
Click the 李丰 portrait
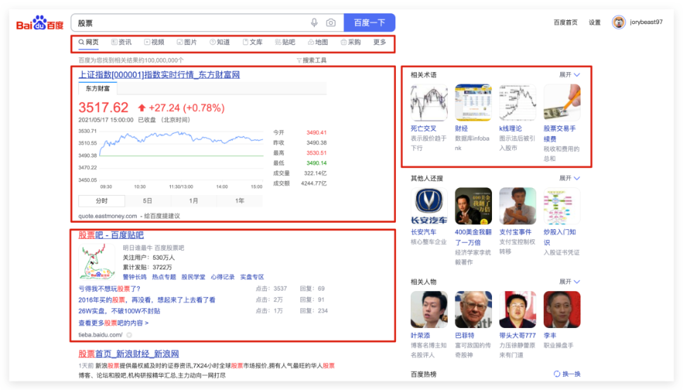point(562,310)
